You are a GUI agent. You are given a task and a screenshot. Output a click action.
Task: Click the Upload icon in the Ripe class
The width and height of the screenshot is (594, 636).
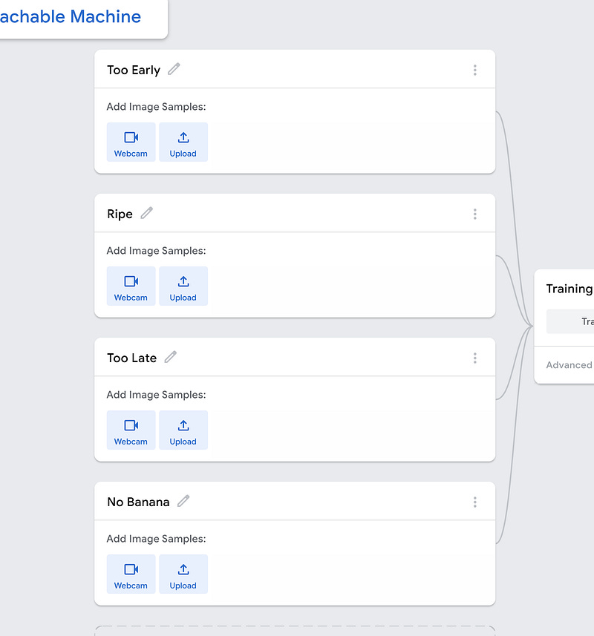pos(183,286)
